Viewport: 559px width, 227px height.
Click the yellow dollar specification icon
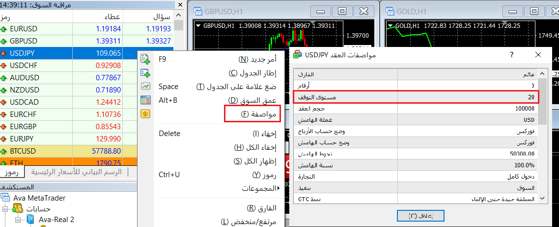(x=145, y=114)
